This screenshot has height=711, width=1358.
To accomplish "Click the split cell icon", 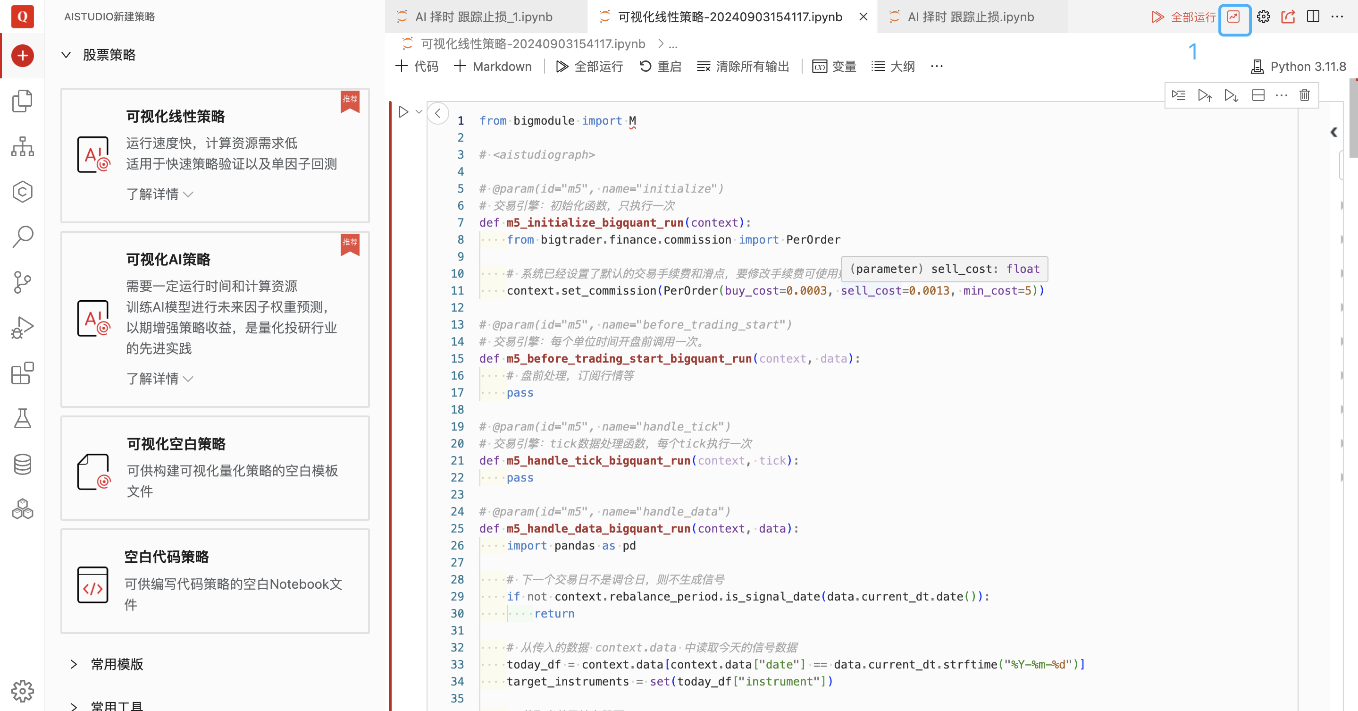I will 1258,95.
